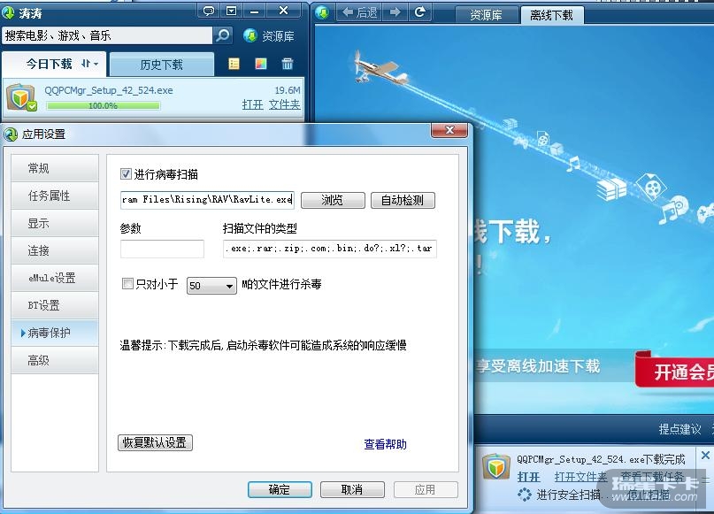Click the list view icon in download toolbar
Screen dimensions: 714x514
coord(234,64)
